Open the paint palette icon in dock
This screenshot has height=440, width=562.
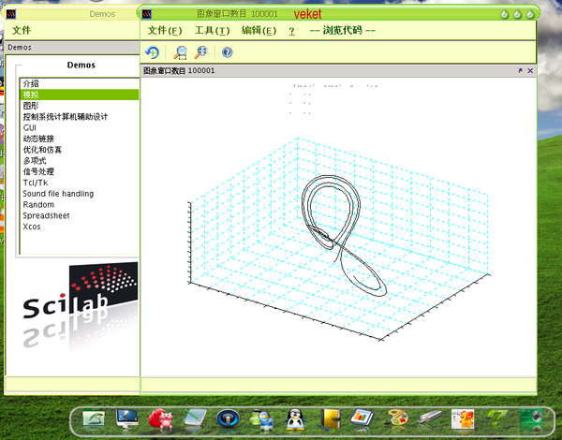(397, 418)
